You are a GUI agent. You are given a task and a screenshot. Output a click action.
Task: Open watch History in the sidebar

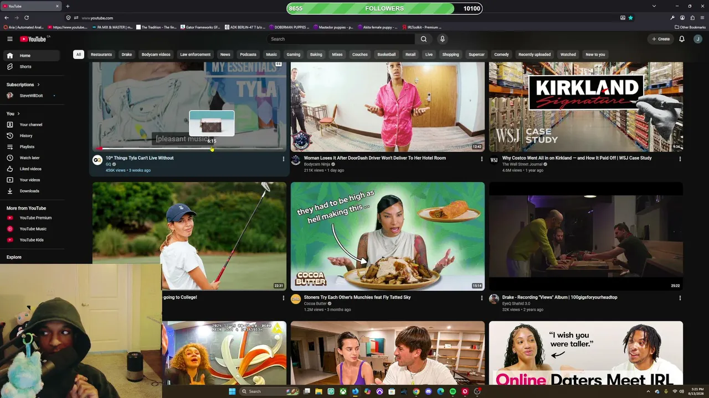[x=32, y=135]
